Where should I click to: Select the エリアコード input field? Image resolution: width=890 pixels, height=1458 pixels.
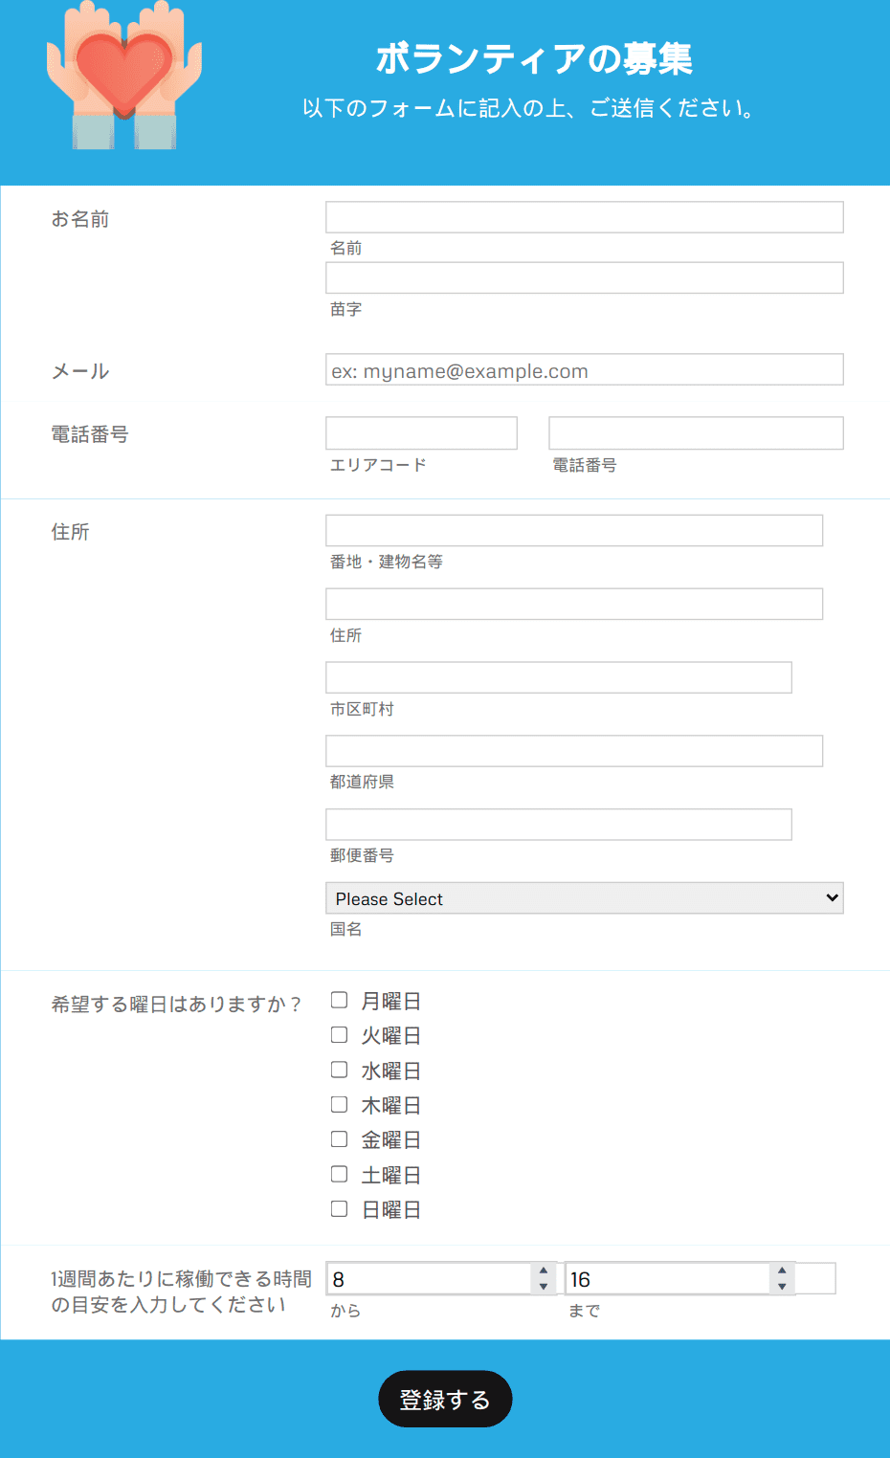[x=422, y=433]
